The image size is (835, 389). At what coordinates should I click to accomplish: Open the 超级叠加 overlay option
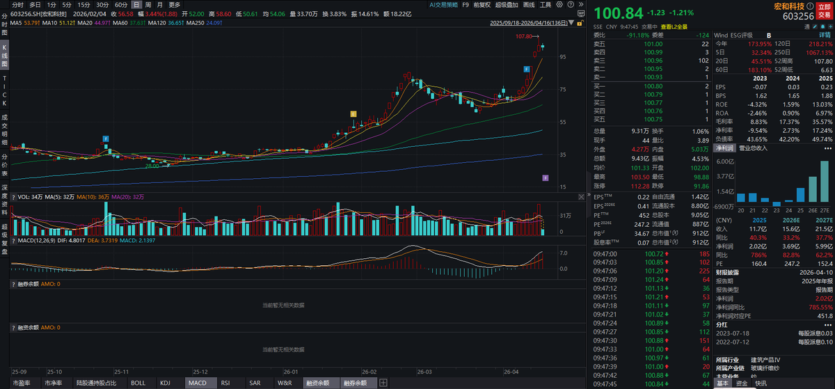pos(507,4)
